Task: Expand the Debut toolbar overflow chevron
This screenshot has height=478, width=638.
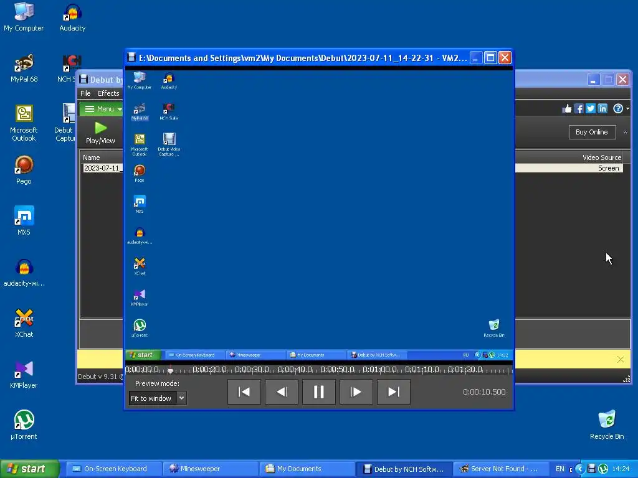Action: coord(625,132)
